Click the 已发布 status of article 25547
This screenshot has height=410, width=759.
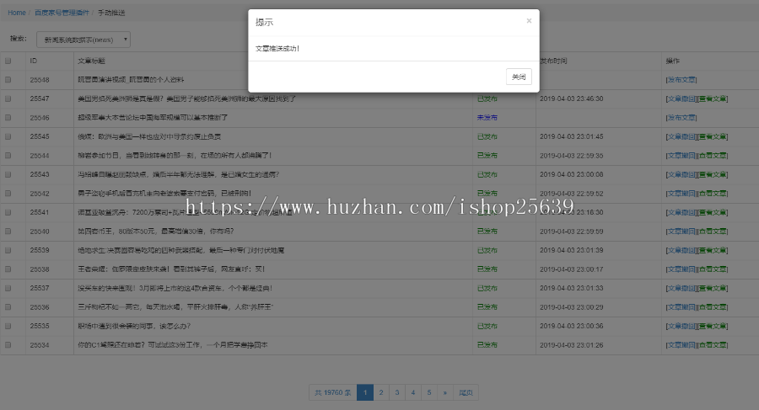[x=487, y=99]
